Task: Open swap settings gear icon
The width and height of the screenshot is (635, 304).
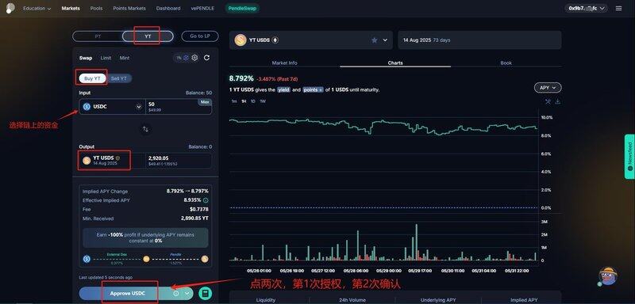Action: 194,58
